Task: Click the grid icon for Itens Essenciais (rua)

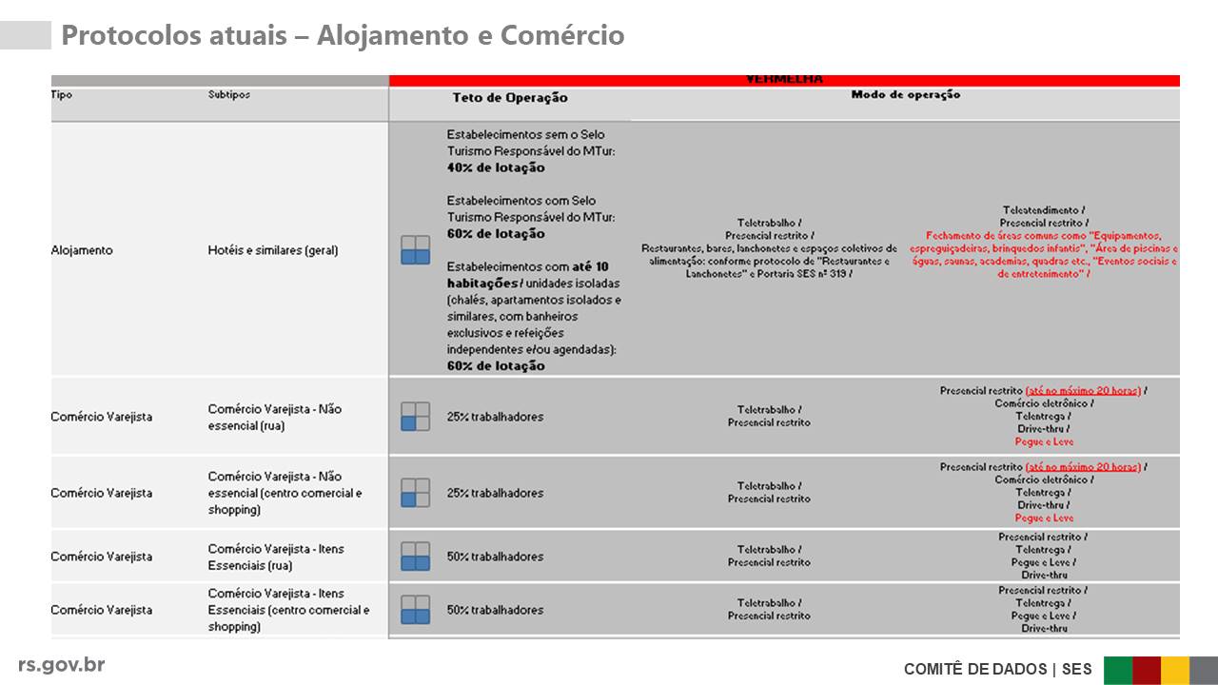Action: 415,557
